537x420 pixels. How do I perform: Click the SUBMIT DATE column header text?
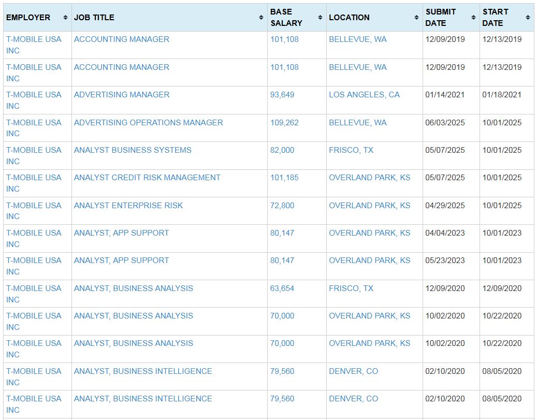(x=440, y=18)
